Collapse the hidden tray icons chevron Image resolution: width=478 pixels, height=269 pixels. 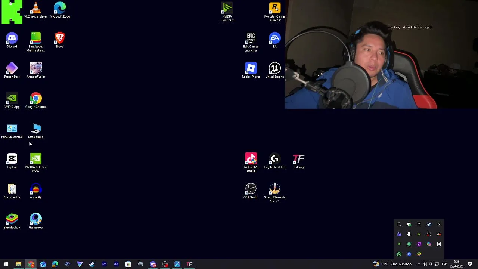419,264
